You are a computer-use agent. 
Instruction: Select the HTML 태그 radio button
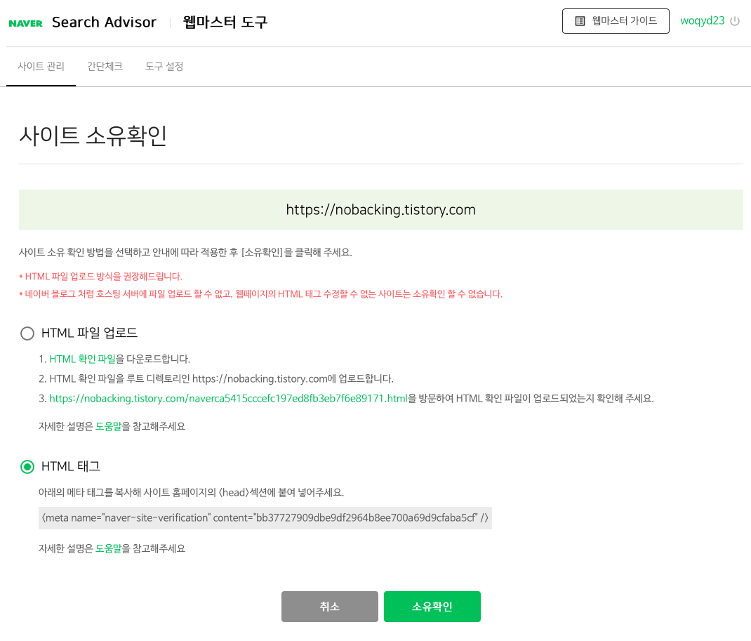27,466
